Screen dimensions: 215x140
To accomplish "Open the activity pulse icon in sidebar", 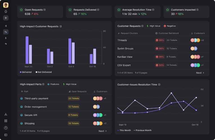I will point(6,44).
